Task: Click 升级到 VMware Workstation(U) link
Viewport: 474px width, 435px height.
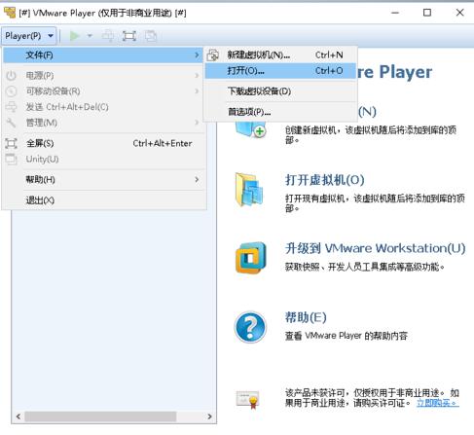Action: tap(376, 248)
